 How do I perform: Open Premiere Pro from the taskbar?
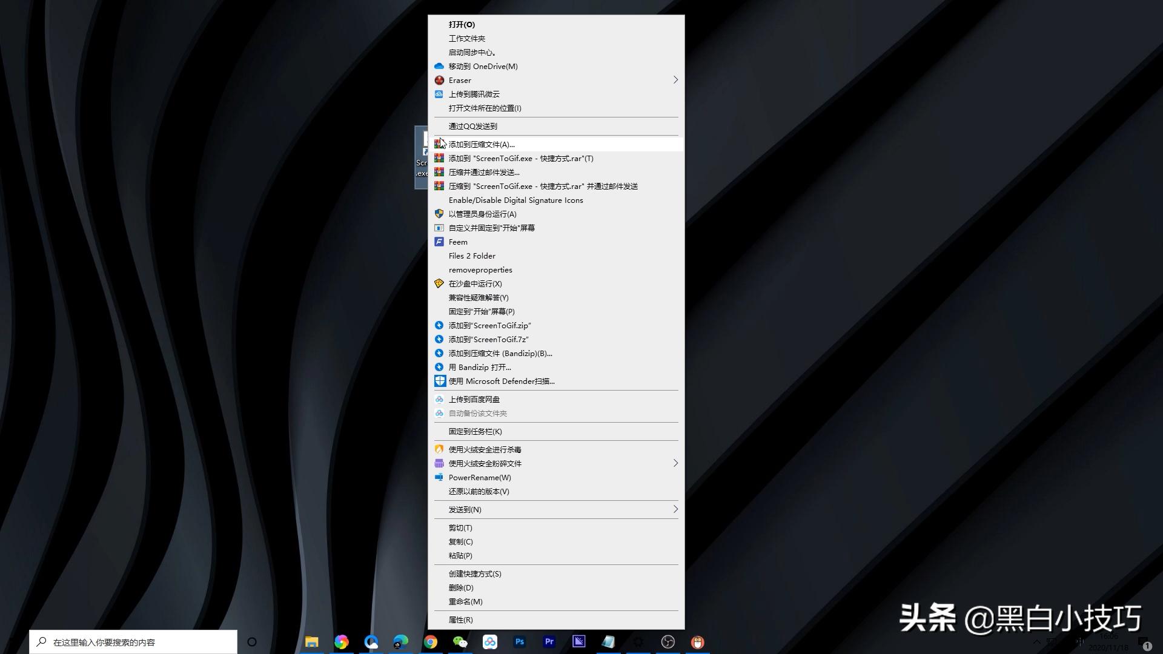coord(549,642)
